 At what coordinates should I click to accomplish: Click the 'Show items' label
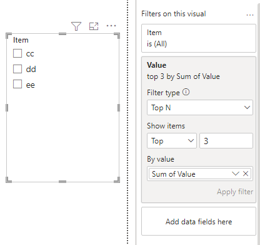(x=166, y=126)
